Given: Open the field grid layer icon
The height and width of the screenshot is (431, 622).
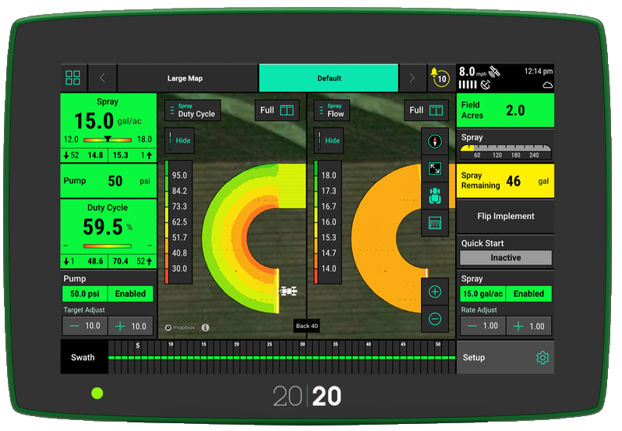Looking at the screenshot, I should pyautogui.click(x=435, y=223).
